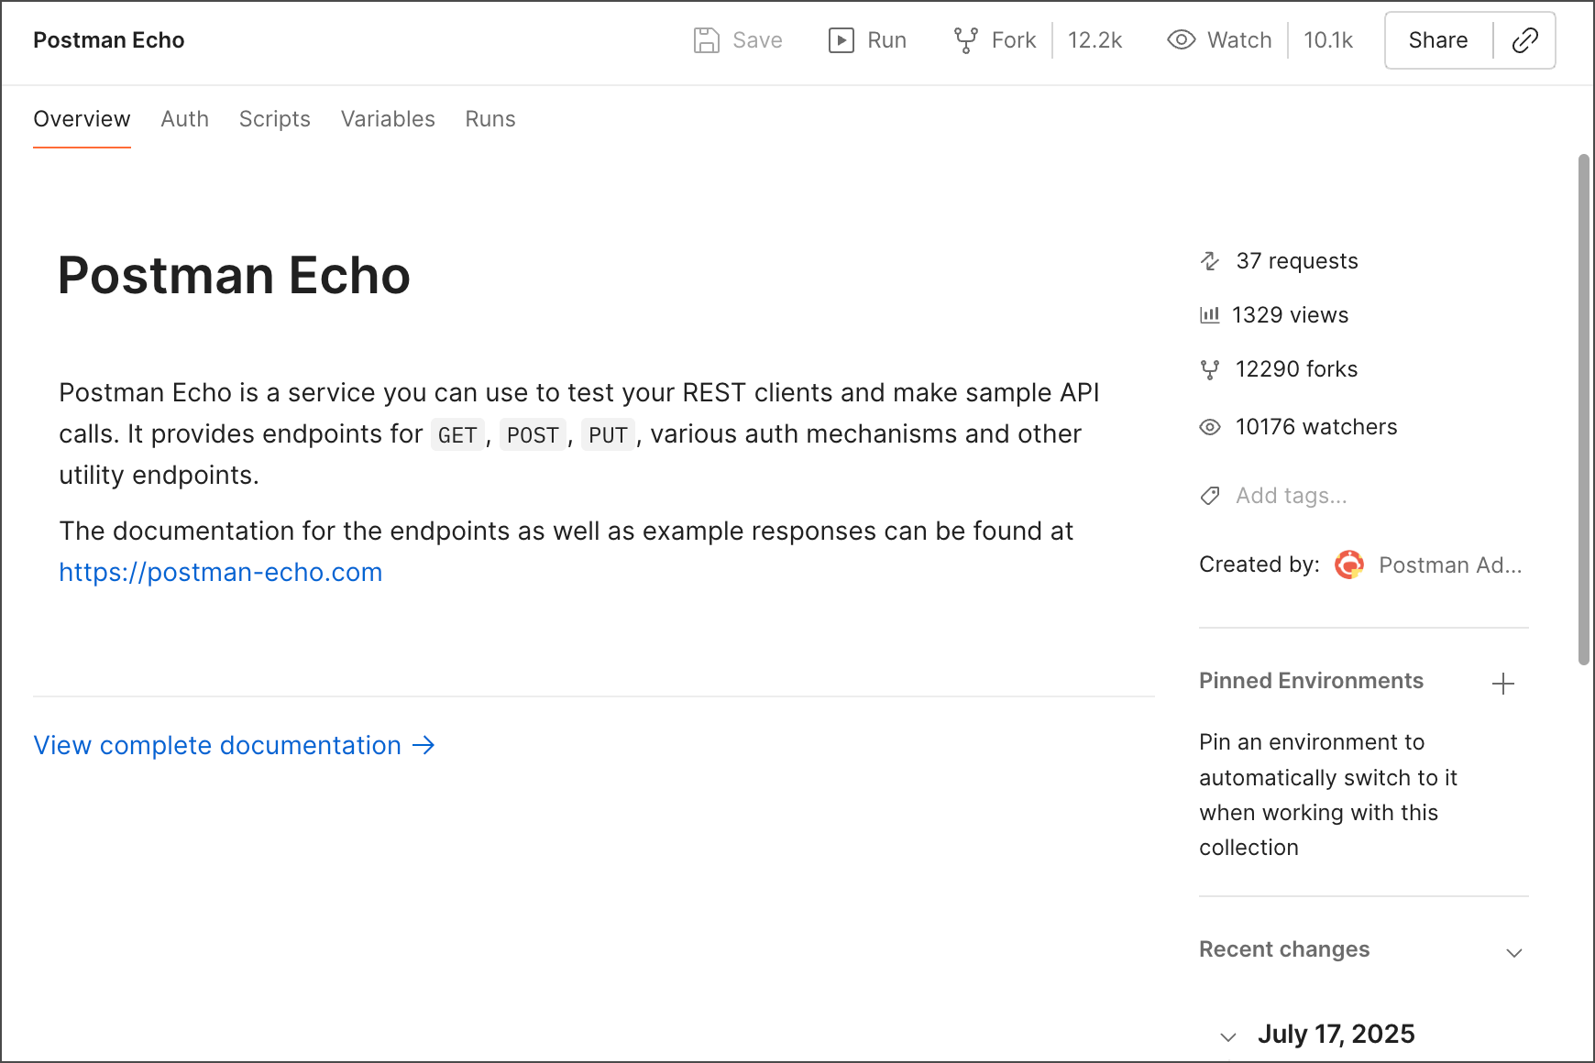The image size is (1595, 1063).
Task: Open the Runs tab
Action: pyautogui.click(x=490, y=119)
